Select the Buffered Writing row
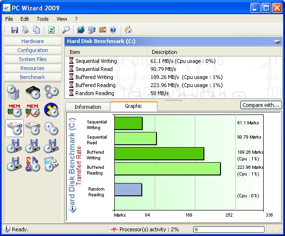Image resolution: width=285 pixels, height=236 pixels. pos(173,77)
